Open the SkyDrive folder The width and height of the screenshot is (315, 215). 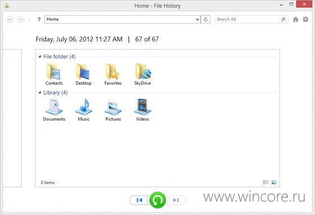[143, 74]
